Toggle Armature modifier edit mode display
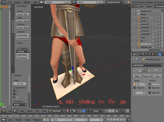 point(149,71)
